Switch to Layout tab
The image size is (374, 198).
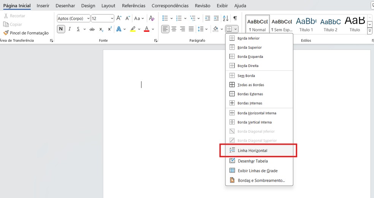coord(108,5)
